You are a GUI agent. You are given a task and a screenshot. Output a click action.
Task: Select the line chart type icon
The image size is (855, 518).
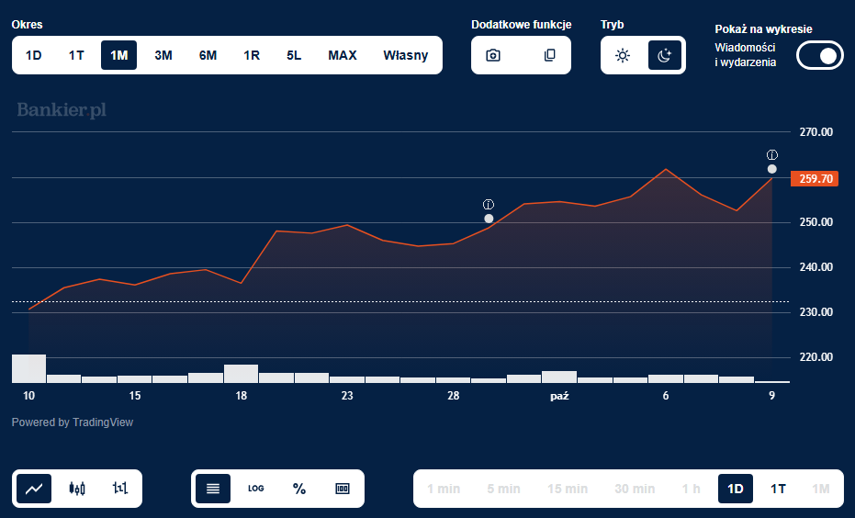pos(34,489)
